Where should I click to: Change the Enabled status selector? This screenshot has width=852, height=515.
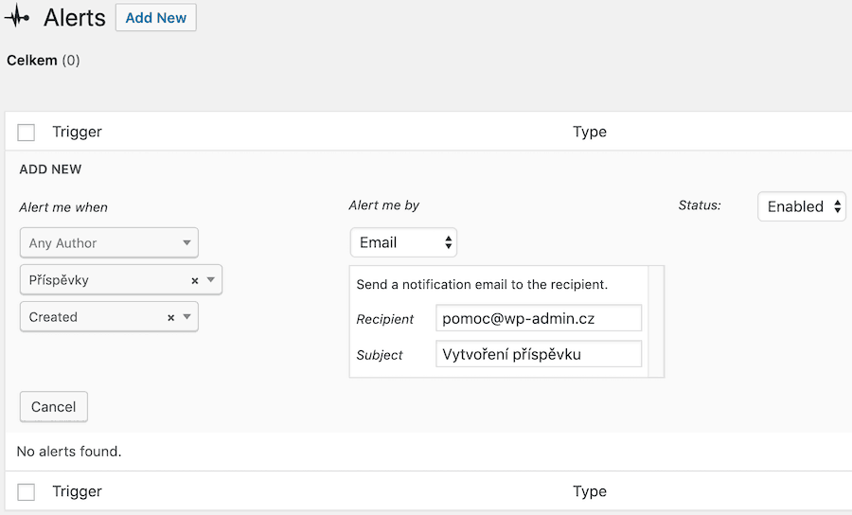(802, 206)
